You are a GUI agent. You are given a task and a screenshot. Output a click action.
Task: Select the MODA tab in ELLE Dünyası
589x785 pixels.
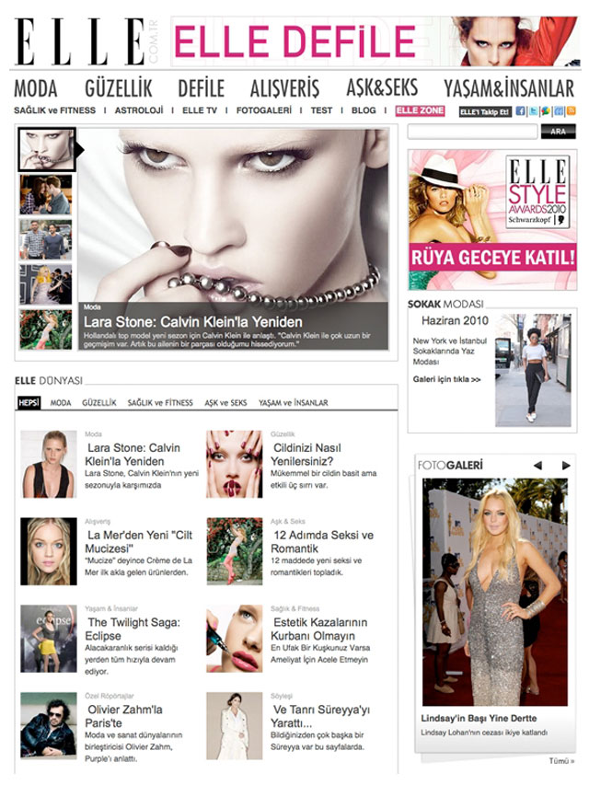click(61, 402)
